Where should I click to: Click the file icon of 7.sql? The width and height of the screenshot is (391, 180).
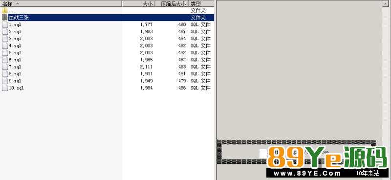5,67
